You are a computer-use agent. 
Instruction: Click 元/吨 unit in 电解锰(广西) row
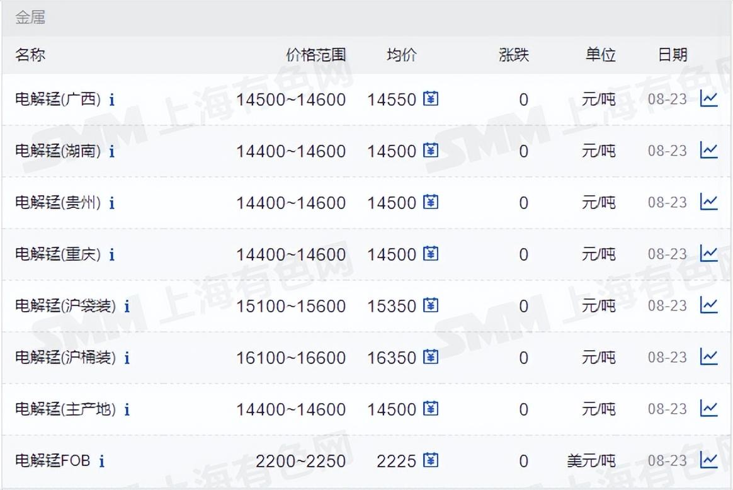[599, 100]
